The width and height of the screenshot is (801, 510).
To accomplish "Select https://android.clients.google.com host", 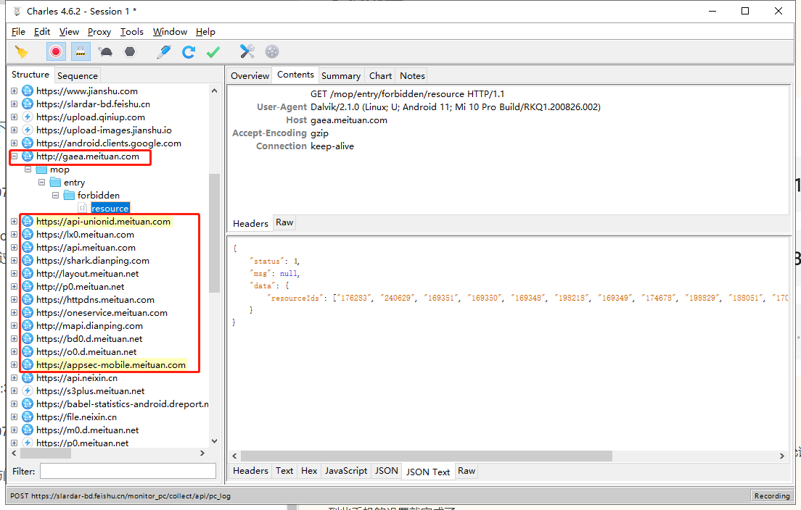I will 108,143.
